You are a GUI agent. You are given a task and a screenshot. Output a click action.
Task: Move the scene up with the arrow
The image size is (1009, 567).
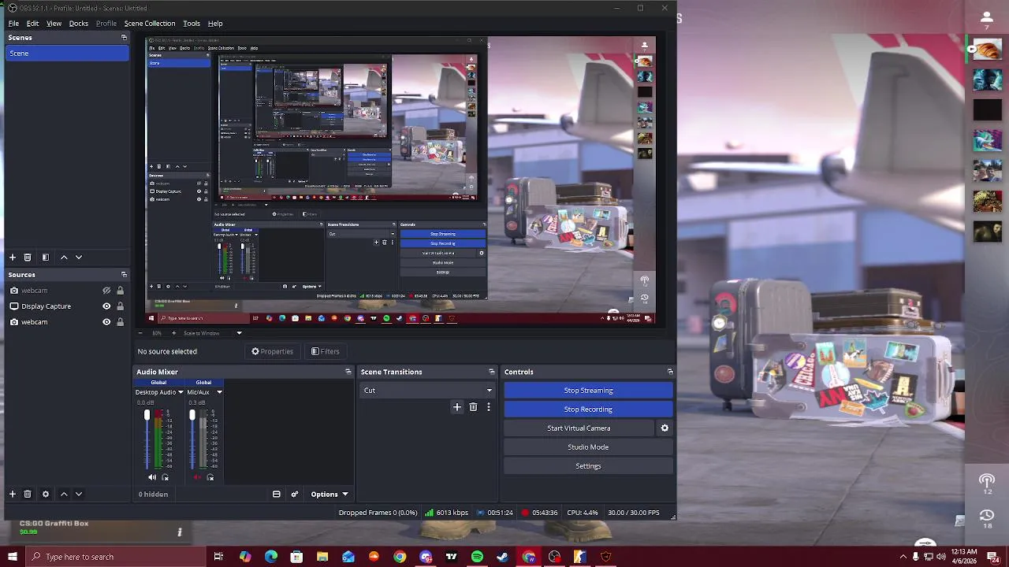point(64,258)
